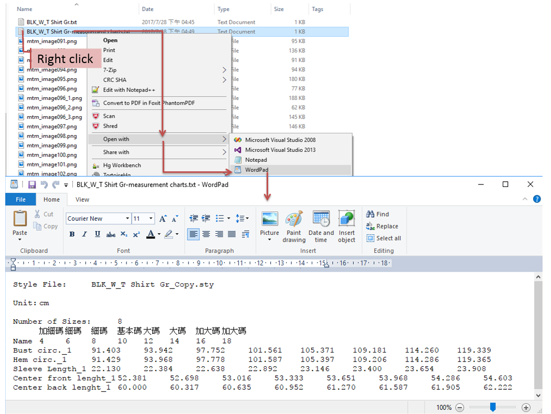The width and height of the screenshot is (551, 414).
Task: Click the grow font size icon
Action: pyautogui.click(x=163, y=219)
